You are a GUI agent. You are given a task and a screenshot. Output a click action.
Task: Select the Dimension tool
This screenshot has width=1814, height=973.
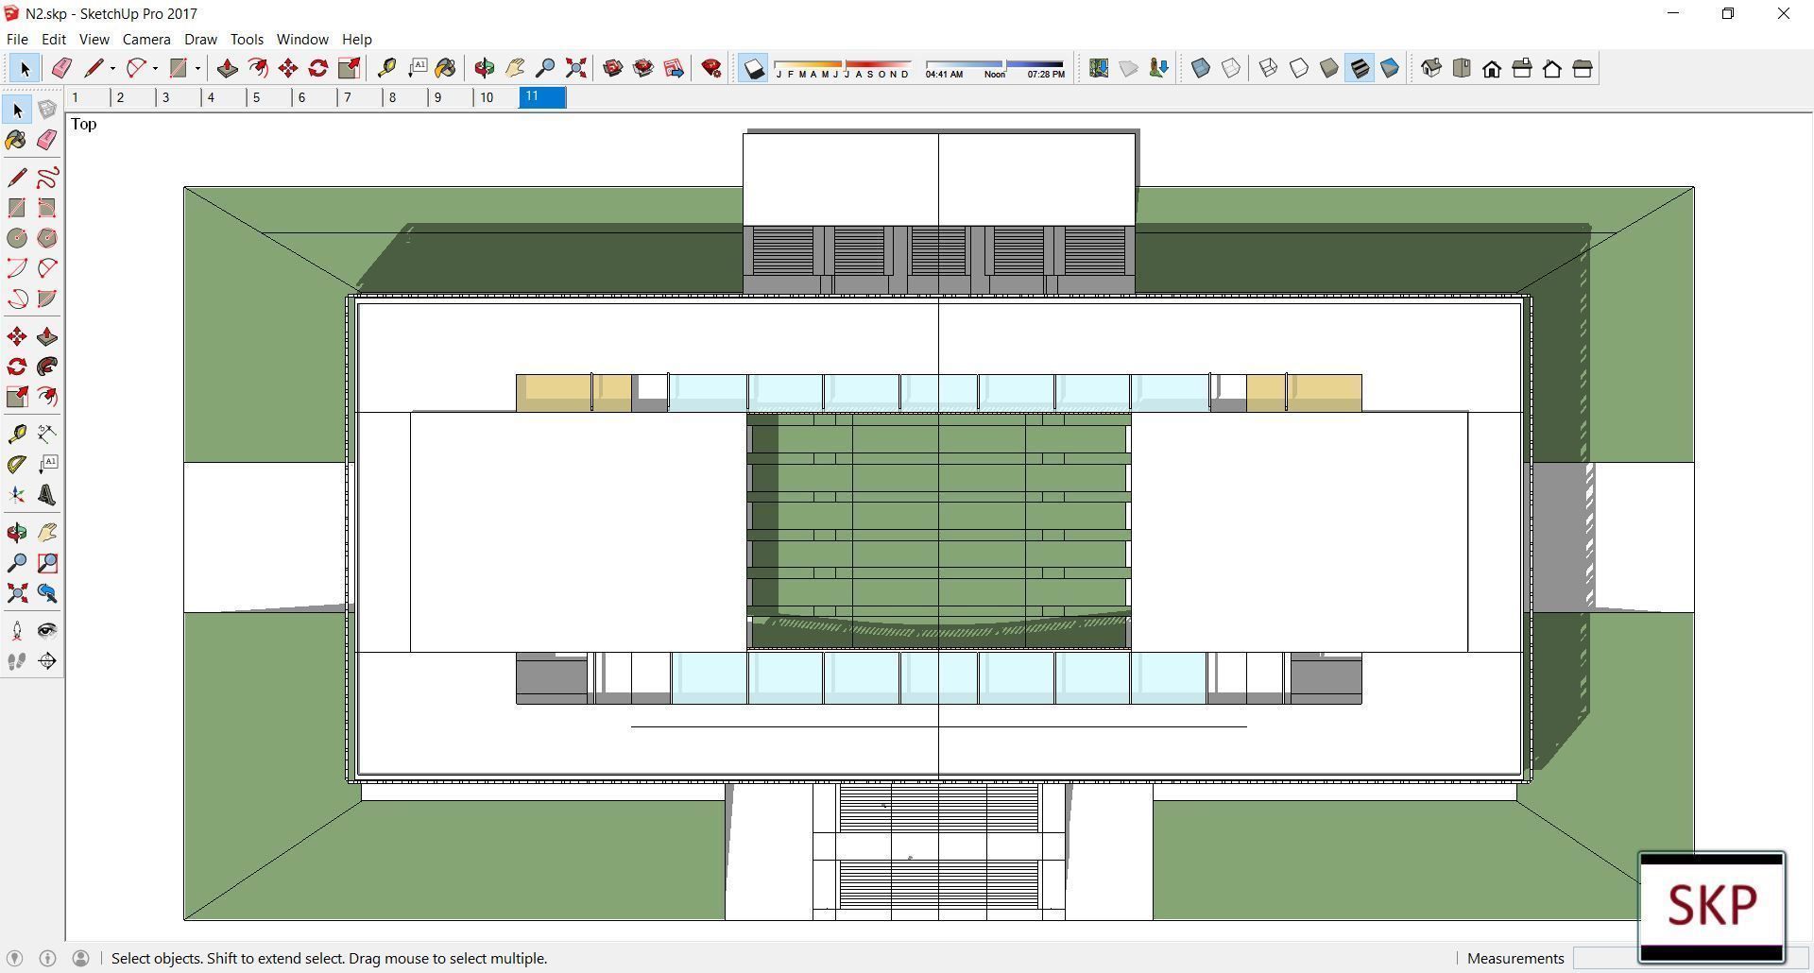click(x=47, y=434)
